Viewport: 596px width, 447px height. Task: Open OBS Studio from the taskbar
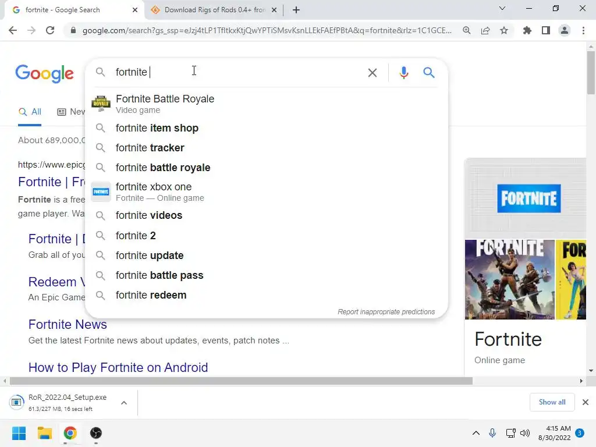tap(96, 433)
